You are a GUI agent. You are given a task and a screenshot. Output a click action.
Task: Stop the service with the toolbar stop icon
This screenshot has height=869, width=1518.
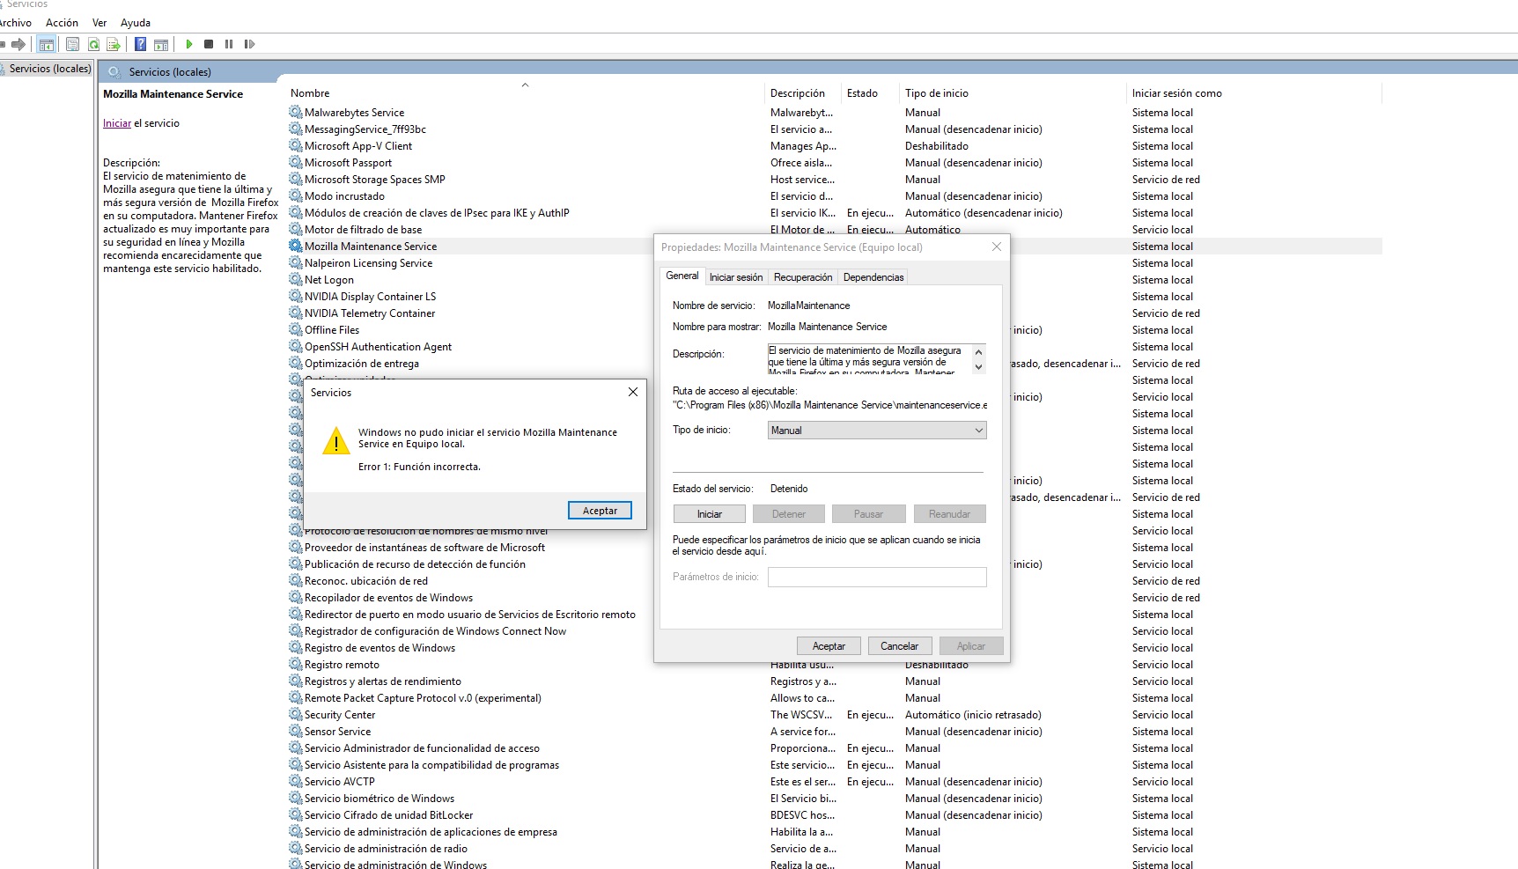tap(209, 44)
